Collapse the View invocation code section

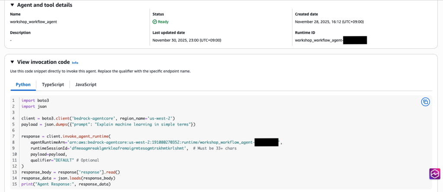pos(13,62)
